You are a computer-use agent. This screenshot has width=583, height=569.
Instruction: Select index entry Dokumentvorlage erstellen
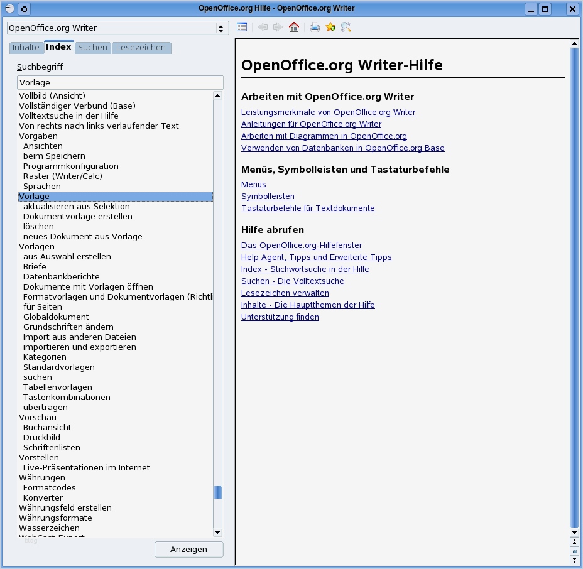[77, 216]
